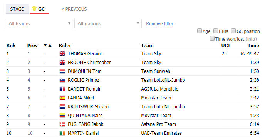This screenshot has height=139, width=265.
Task: Tick the Time won/lost checkbox
Action: click(212, 38)
